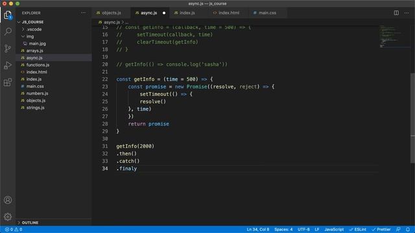The height and width of the screenshot is (233, 415).
Task: Click line number 22 in gutter
Action: coord(105,79)
